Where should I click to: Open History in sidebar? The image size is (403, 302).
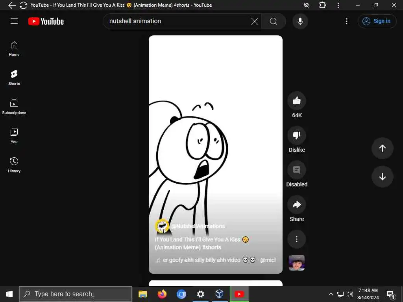[14, 165]
